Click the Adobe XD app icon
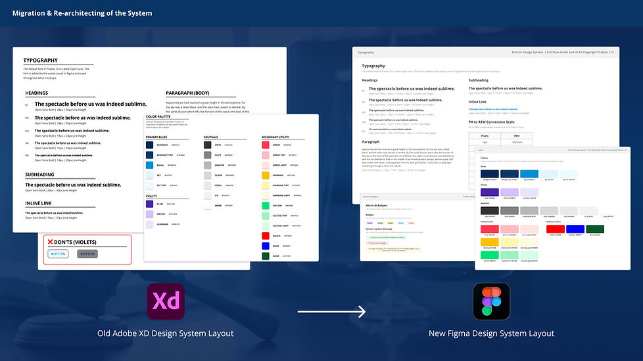 [x=166, y=302]
